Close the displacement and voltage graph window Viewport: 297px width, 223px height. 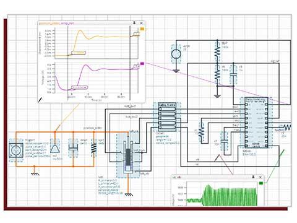pyautogui.click(x=141, y=23)
